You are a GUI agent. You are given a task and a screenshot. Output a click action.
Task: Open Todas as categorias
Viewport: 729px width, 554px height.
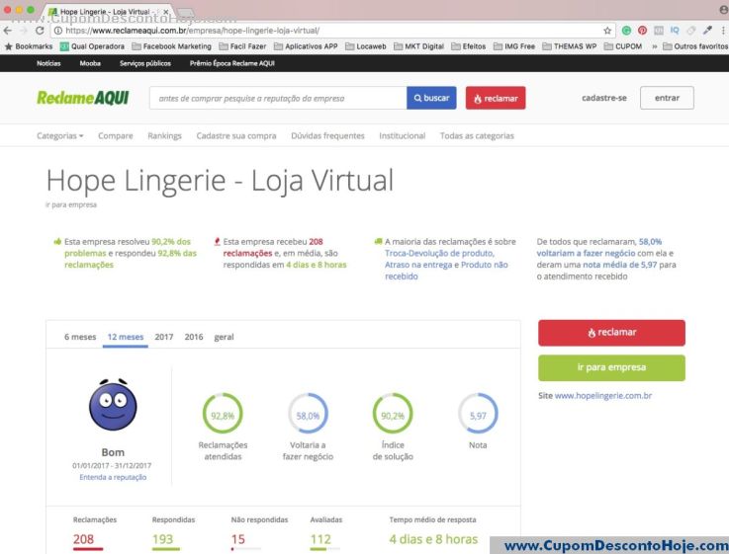477,136
